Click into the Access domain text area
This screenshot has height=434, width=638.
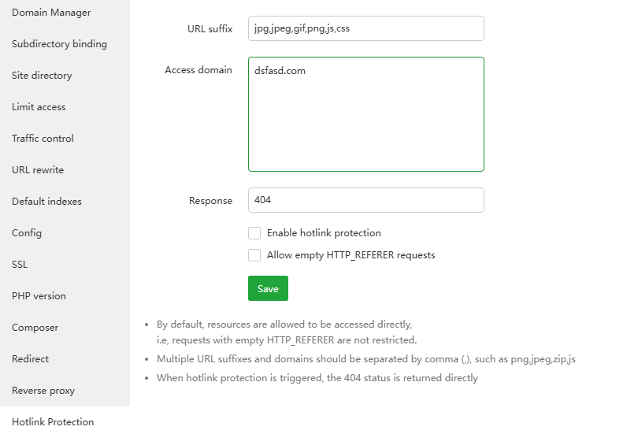coord(365,114)
